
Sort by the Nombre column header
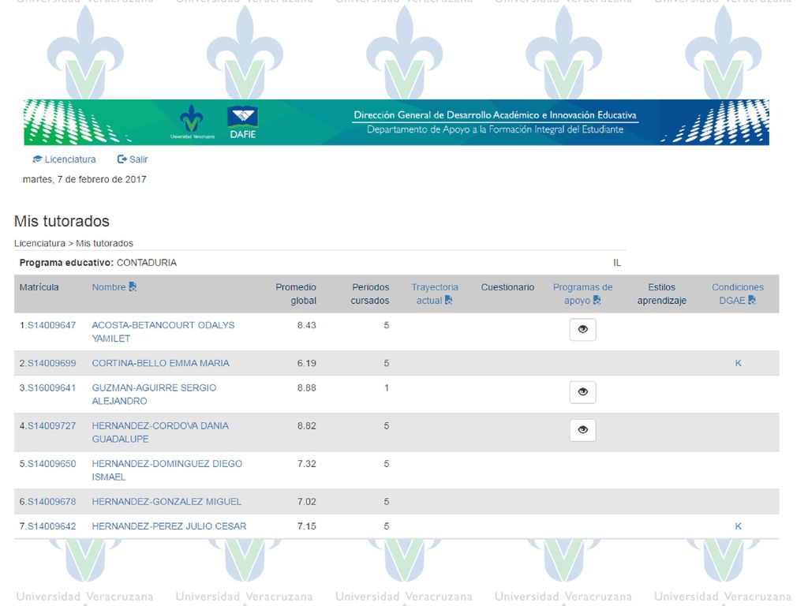pyautogui.click(x=109, y=287)
